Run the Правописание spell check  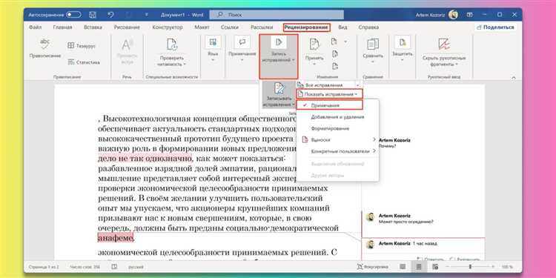point(45,49)
